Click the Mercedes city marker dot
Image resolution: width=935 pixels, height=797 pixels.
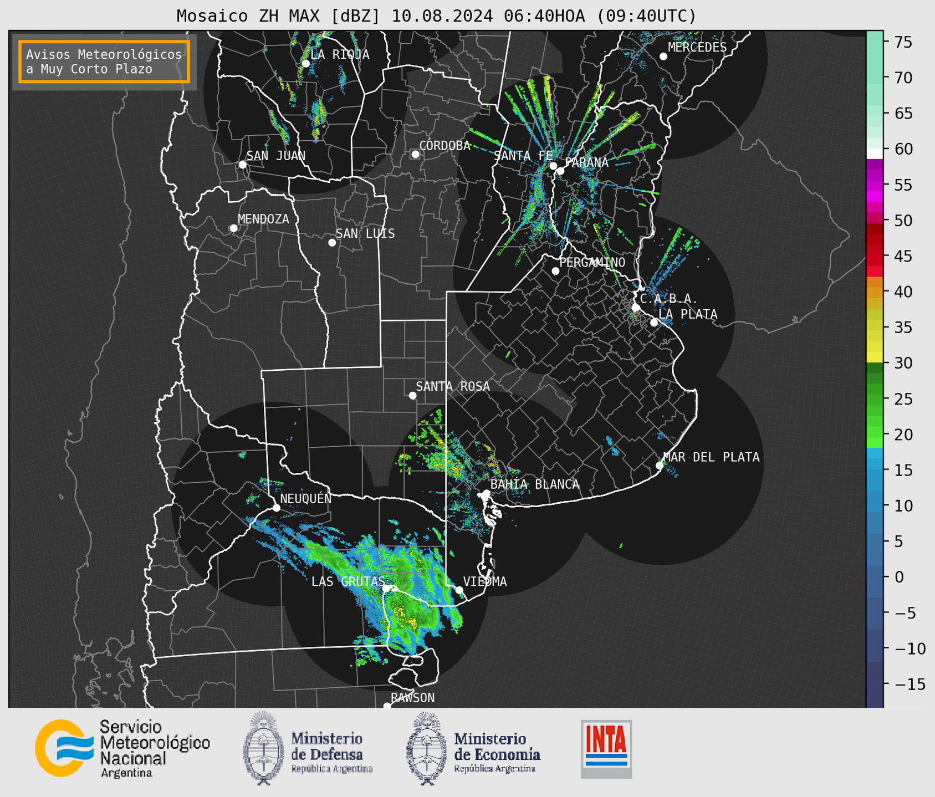663,57
